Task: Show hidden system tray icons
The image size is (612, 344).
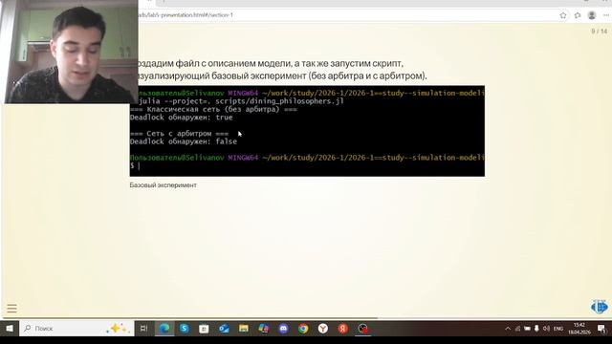Action: tap(508, 329)
